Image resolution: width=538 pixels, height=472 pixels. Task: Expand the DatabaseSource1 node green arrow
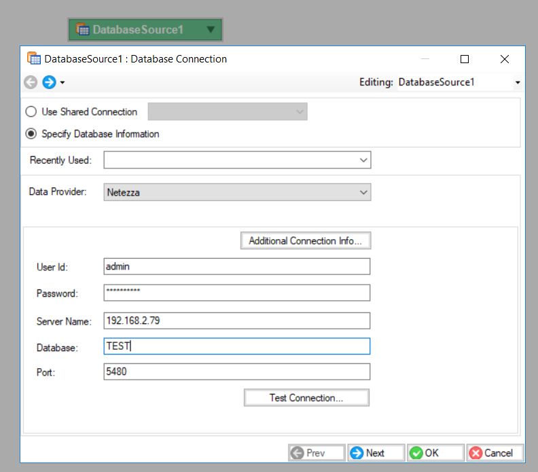tap(211, 29)
